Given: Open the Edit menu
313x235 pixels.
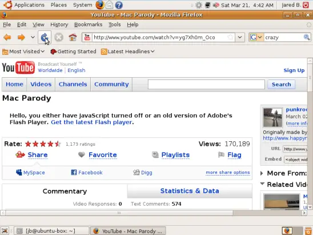Looking at the screenshot, I should [x=22, y=25].
